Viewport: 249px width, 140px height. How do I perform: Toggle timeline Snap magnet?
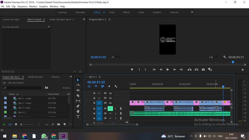[96, 86]
